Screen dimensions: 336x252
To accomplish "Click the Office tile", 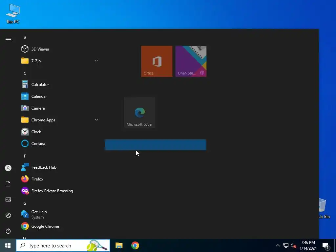I will click(x=157, y=61).
